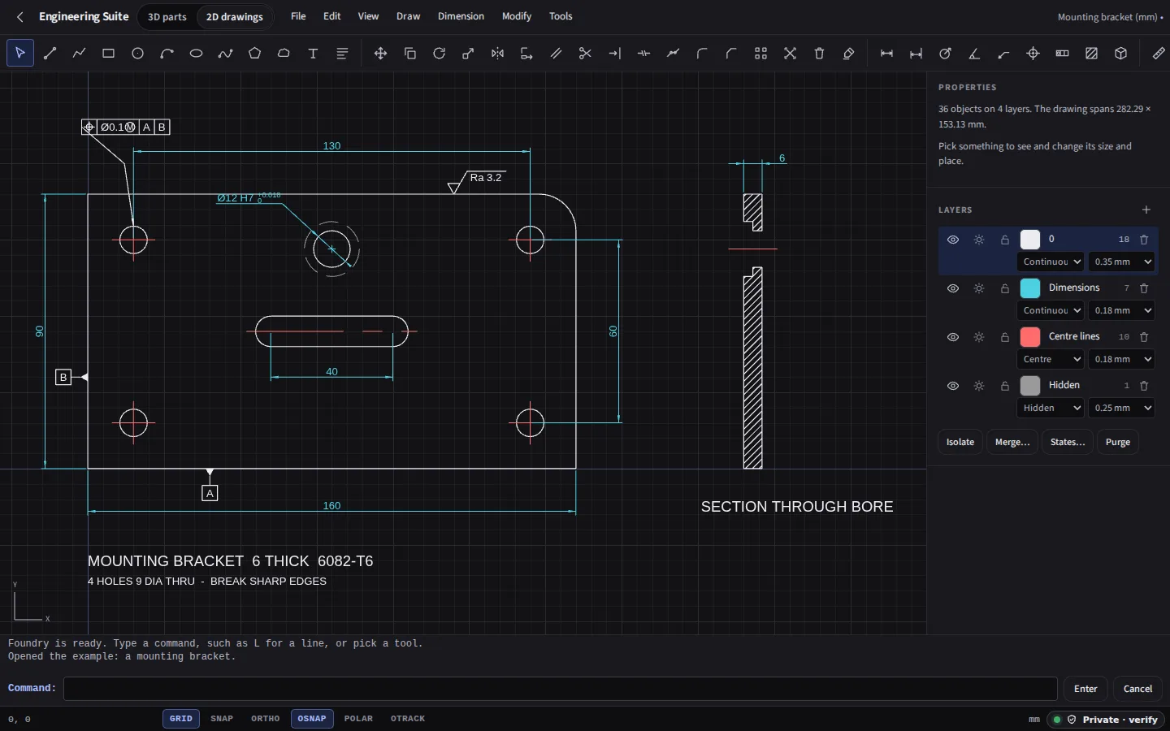Click the Merge… button
Viewport: 1170px width, 731px height.
click(x=1012, y=442)
